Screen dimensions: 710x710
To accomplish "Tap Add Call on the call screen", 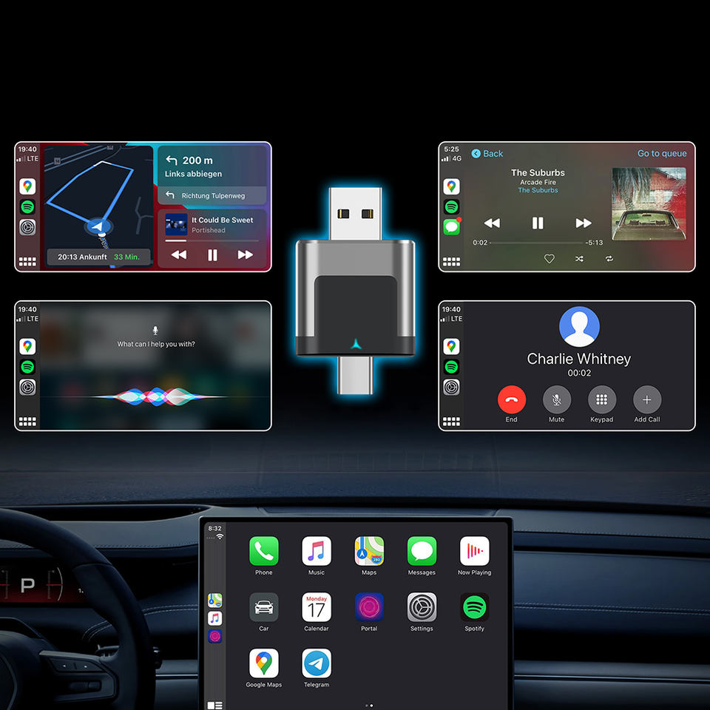I will click(x=647, y=399).
